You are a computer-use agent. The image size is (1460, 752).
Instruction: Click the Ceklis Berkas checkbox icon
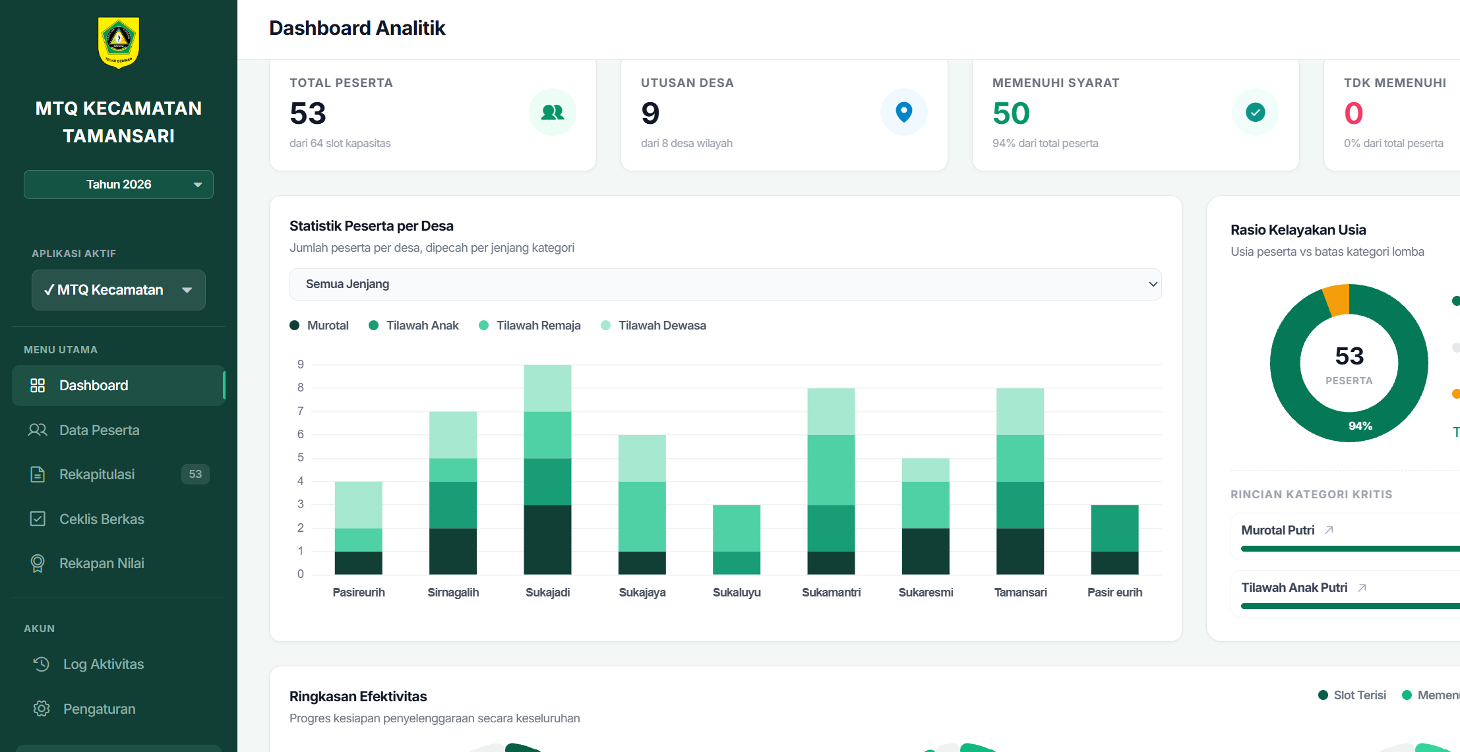pyautogui.click(x=38, y=519)
